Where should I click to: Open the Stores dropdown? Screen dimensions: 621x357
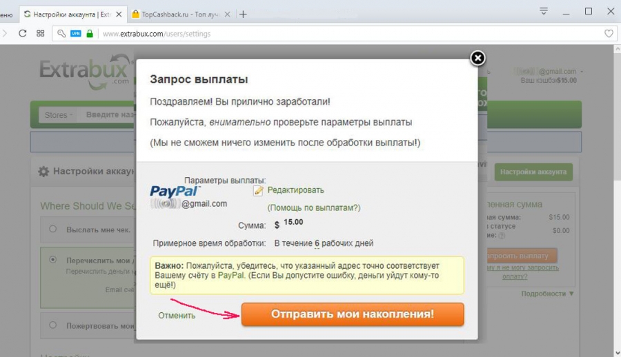coord(58,115)
